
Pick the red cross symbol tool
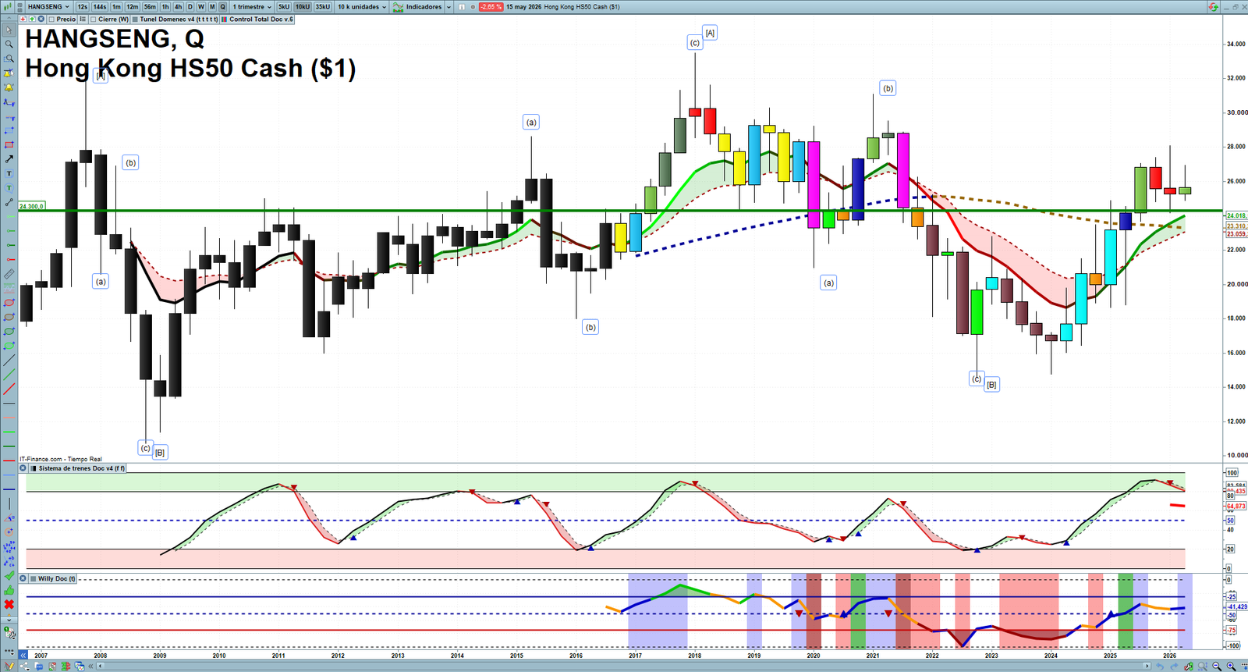pyautogui.click(x=9, y=604)
